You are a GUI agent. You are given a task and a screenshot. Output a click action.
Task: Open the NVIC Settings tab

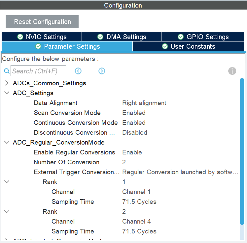pos(42,37)
